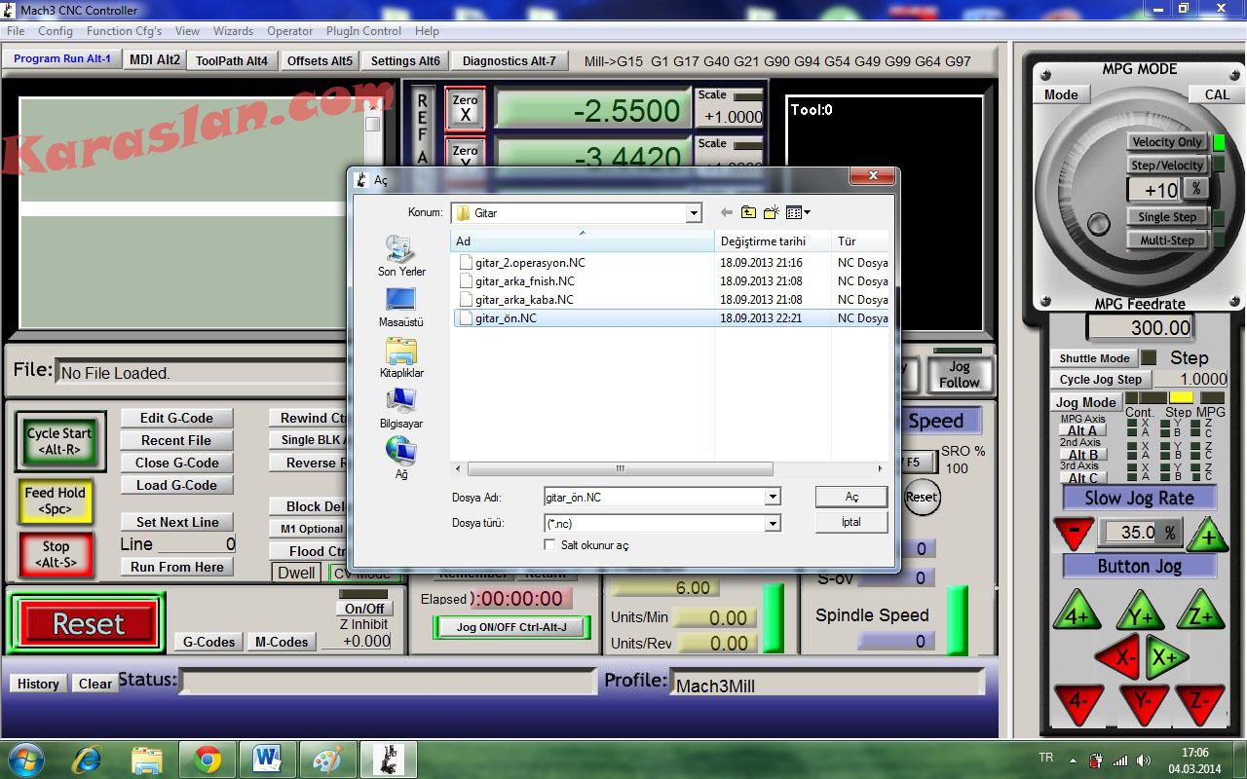Expand the Dosya türü file type dropdown
The width and height of the screenshot is (1247, 779).
pyautogui.click(x=773, y=524)
